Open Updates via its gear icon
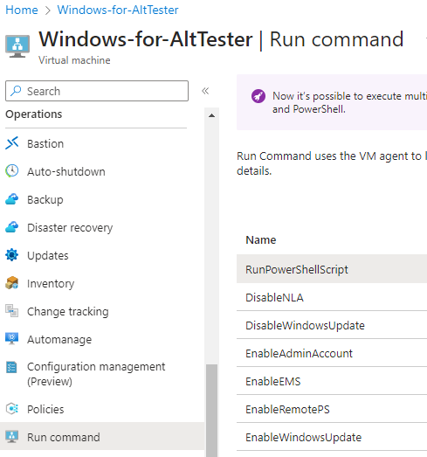 tap(12, 255)
